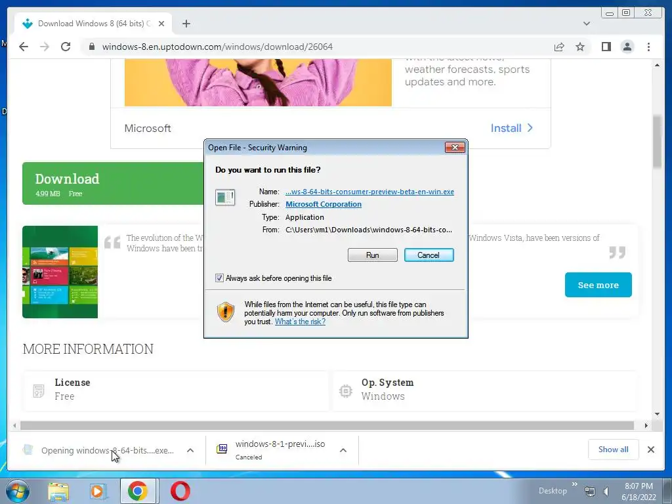672x504 pixels.
Task: Toggle the Chrome side panel icon
Action: click(x=606, y=47)
